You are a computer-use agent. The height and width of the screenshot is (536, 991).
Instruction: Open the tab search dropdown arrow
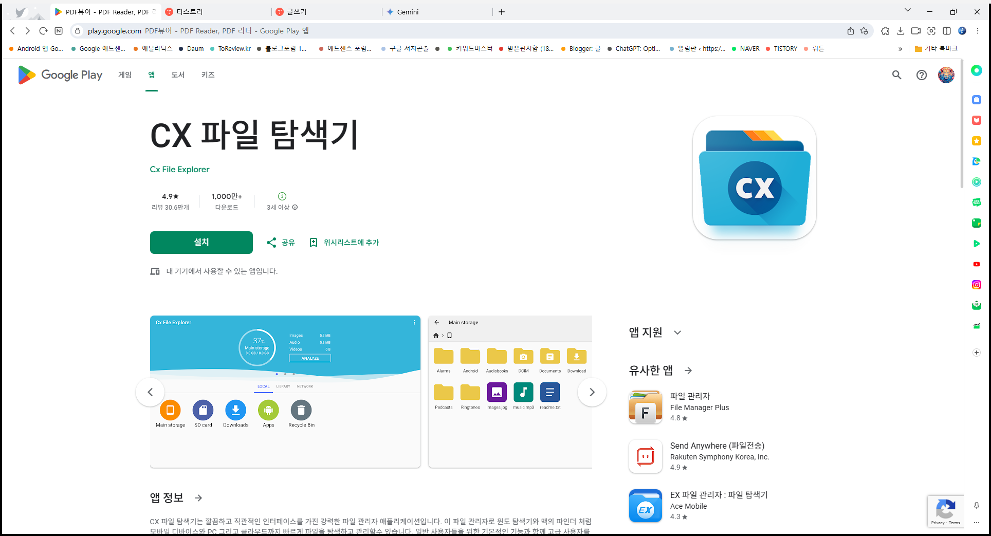click(x=908, y=10)
